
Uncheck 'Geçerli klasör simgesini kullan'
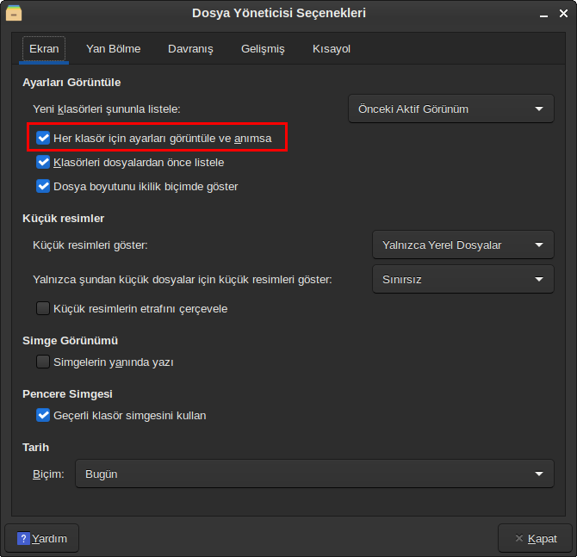[43, 416]
